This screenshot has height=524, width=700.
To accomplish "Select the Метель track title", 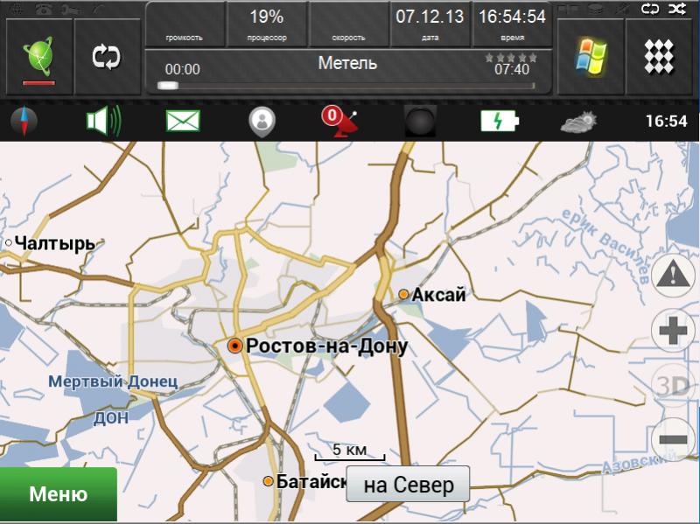I will 347,63.
